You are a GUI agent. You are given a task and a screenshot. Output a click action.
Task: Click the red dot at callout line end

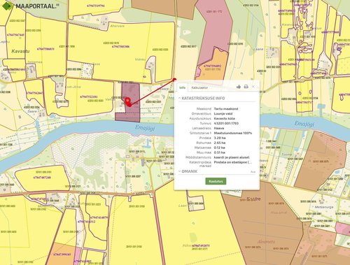click(x=174, y=80)
